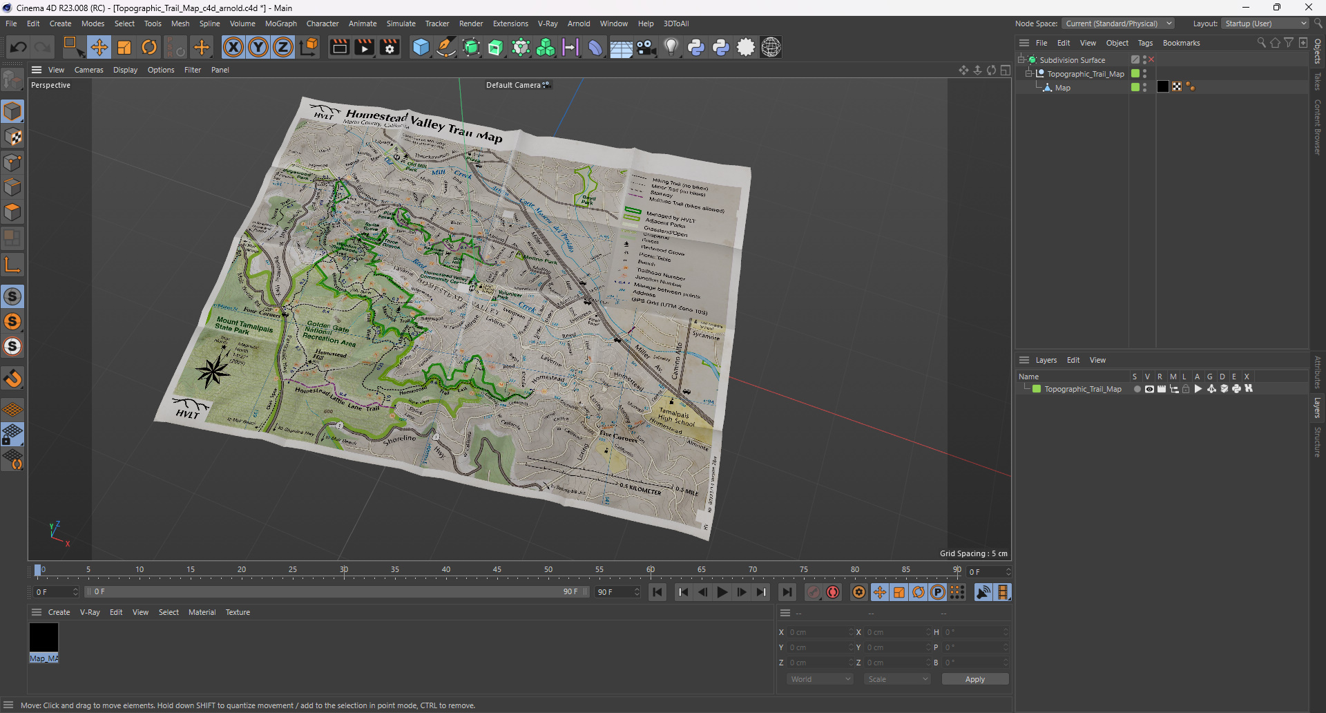Screen dimensions: 1326x713
Task: Open the Spline Pen tool
Action: (x=446, y=47)
